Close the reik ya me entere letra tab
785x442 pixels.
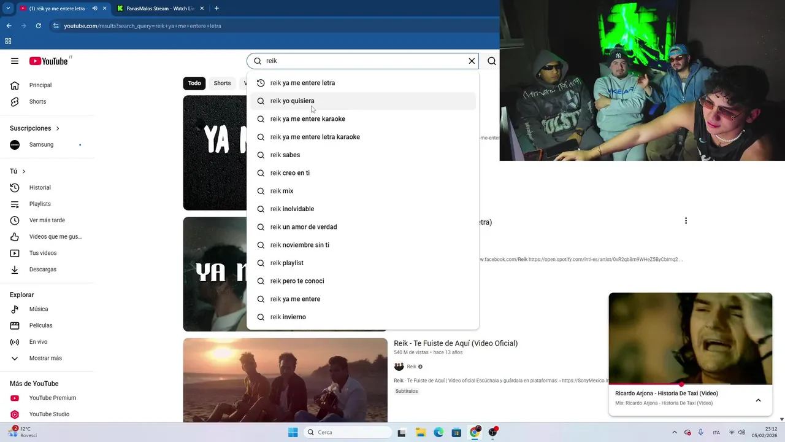click(x=104, y=9)
